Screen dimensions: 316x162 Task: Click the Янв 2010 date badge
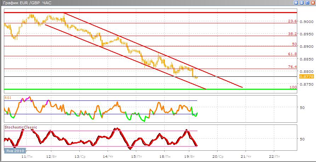[14, 151]
